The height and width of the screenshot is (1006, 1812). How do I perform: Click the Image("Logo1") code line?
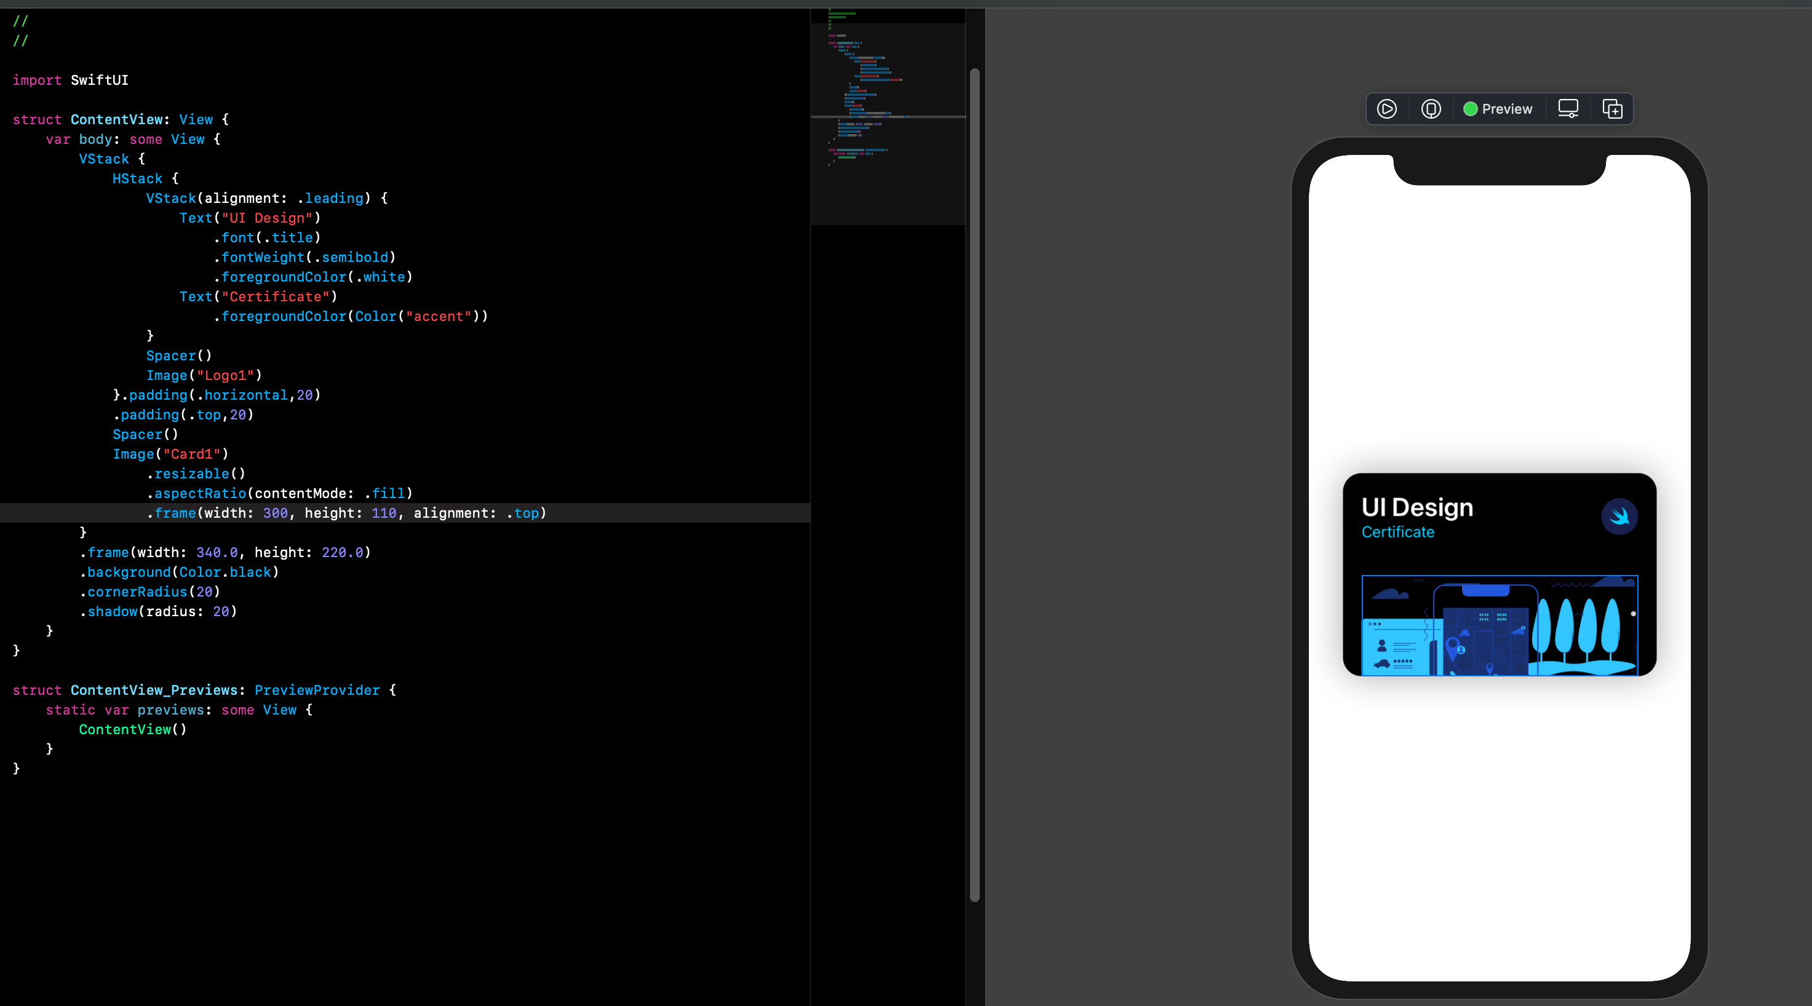click(204, 375)
